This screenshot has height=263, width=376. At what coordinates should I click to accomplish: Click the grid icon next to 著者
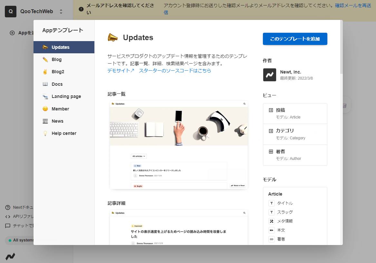(x=271, y=152)
